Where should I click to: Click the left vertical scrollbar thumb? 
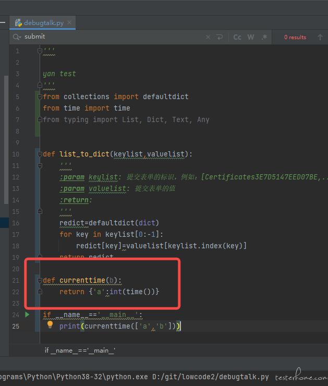(x=6, y=140)
